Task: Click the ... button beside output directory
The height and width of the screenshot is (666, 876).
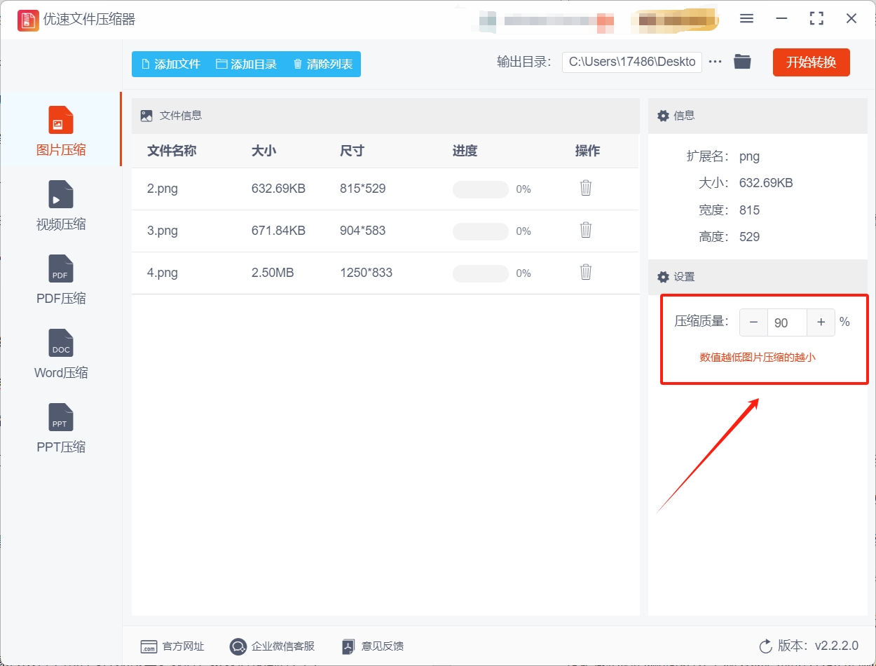Action: [715, 62]
